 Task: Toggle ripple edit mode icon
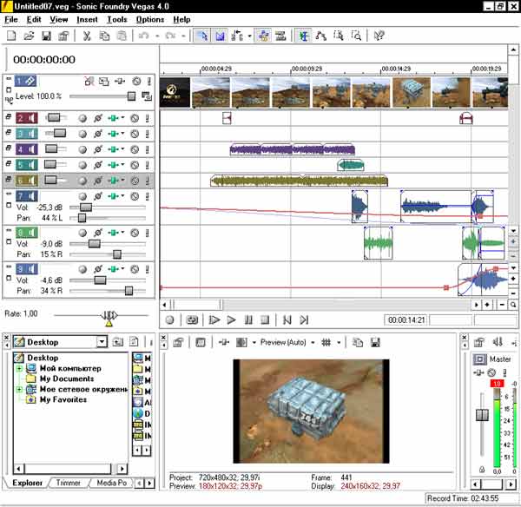tap(237, 36)
